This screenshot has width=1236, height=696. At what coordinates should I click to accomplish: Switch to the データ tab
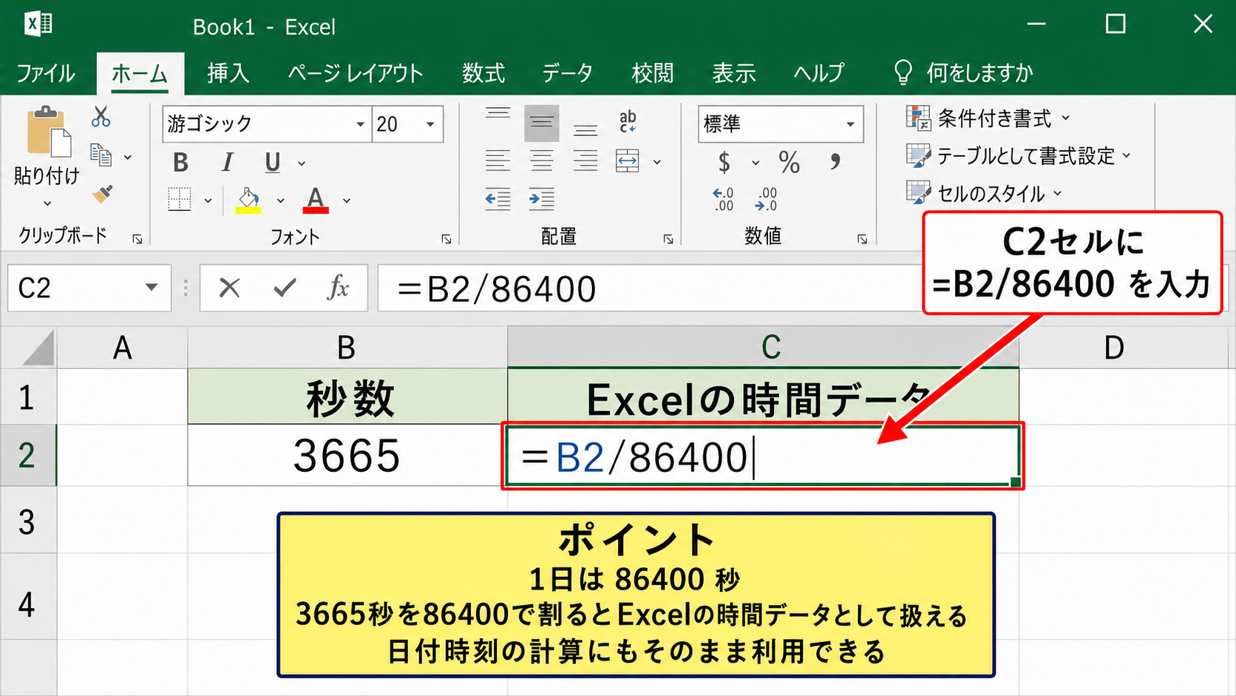point(568,73)
